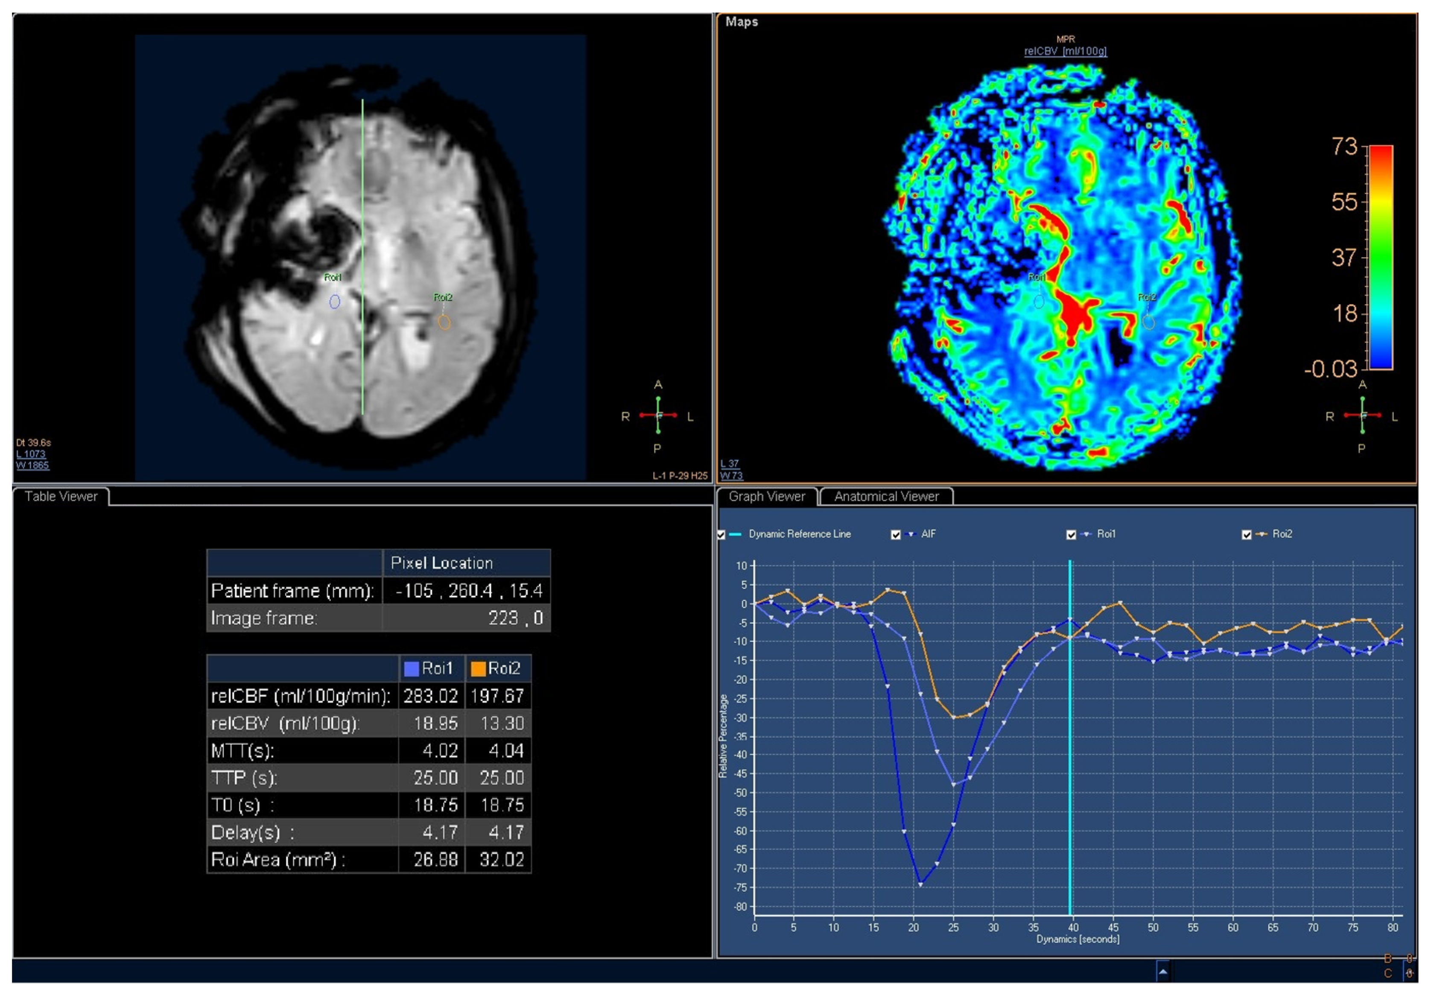
Task: Click orientation cross in Maps viewer
Action: (1362, 415)
